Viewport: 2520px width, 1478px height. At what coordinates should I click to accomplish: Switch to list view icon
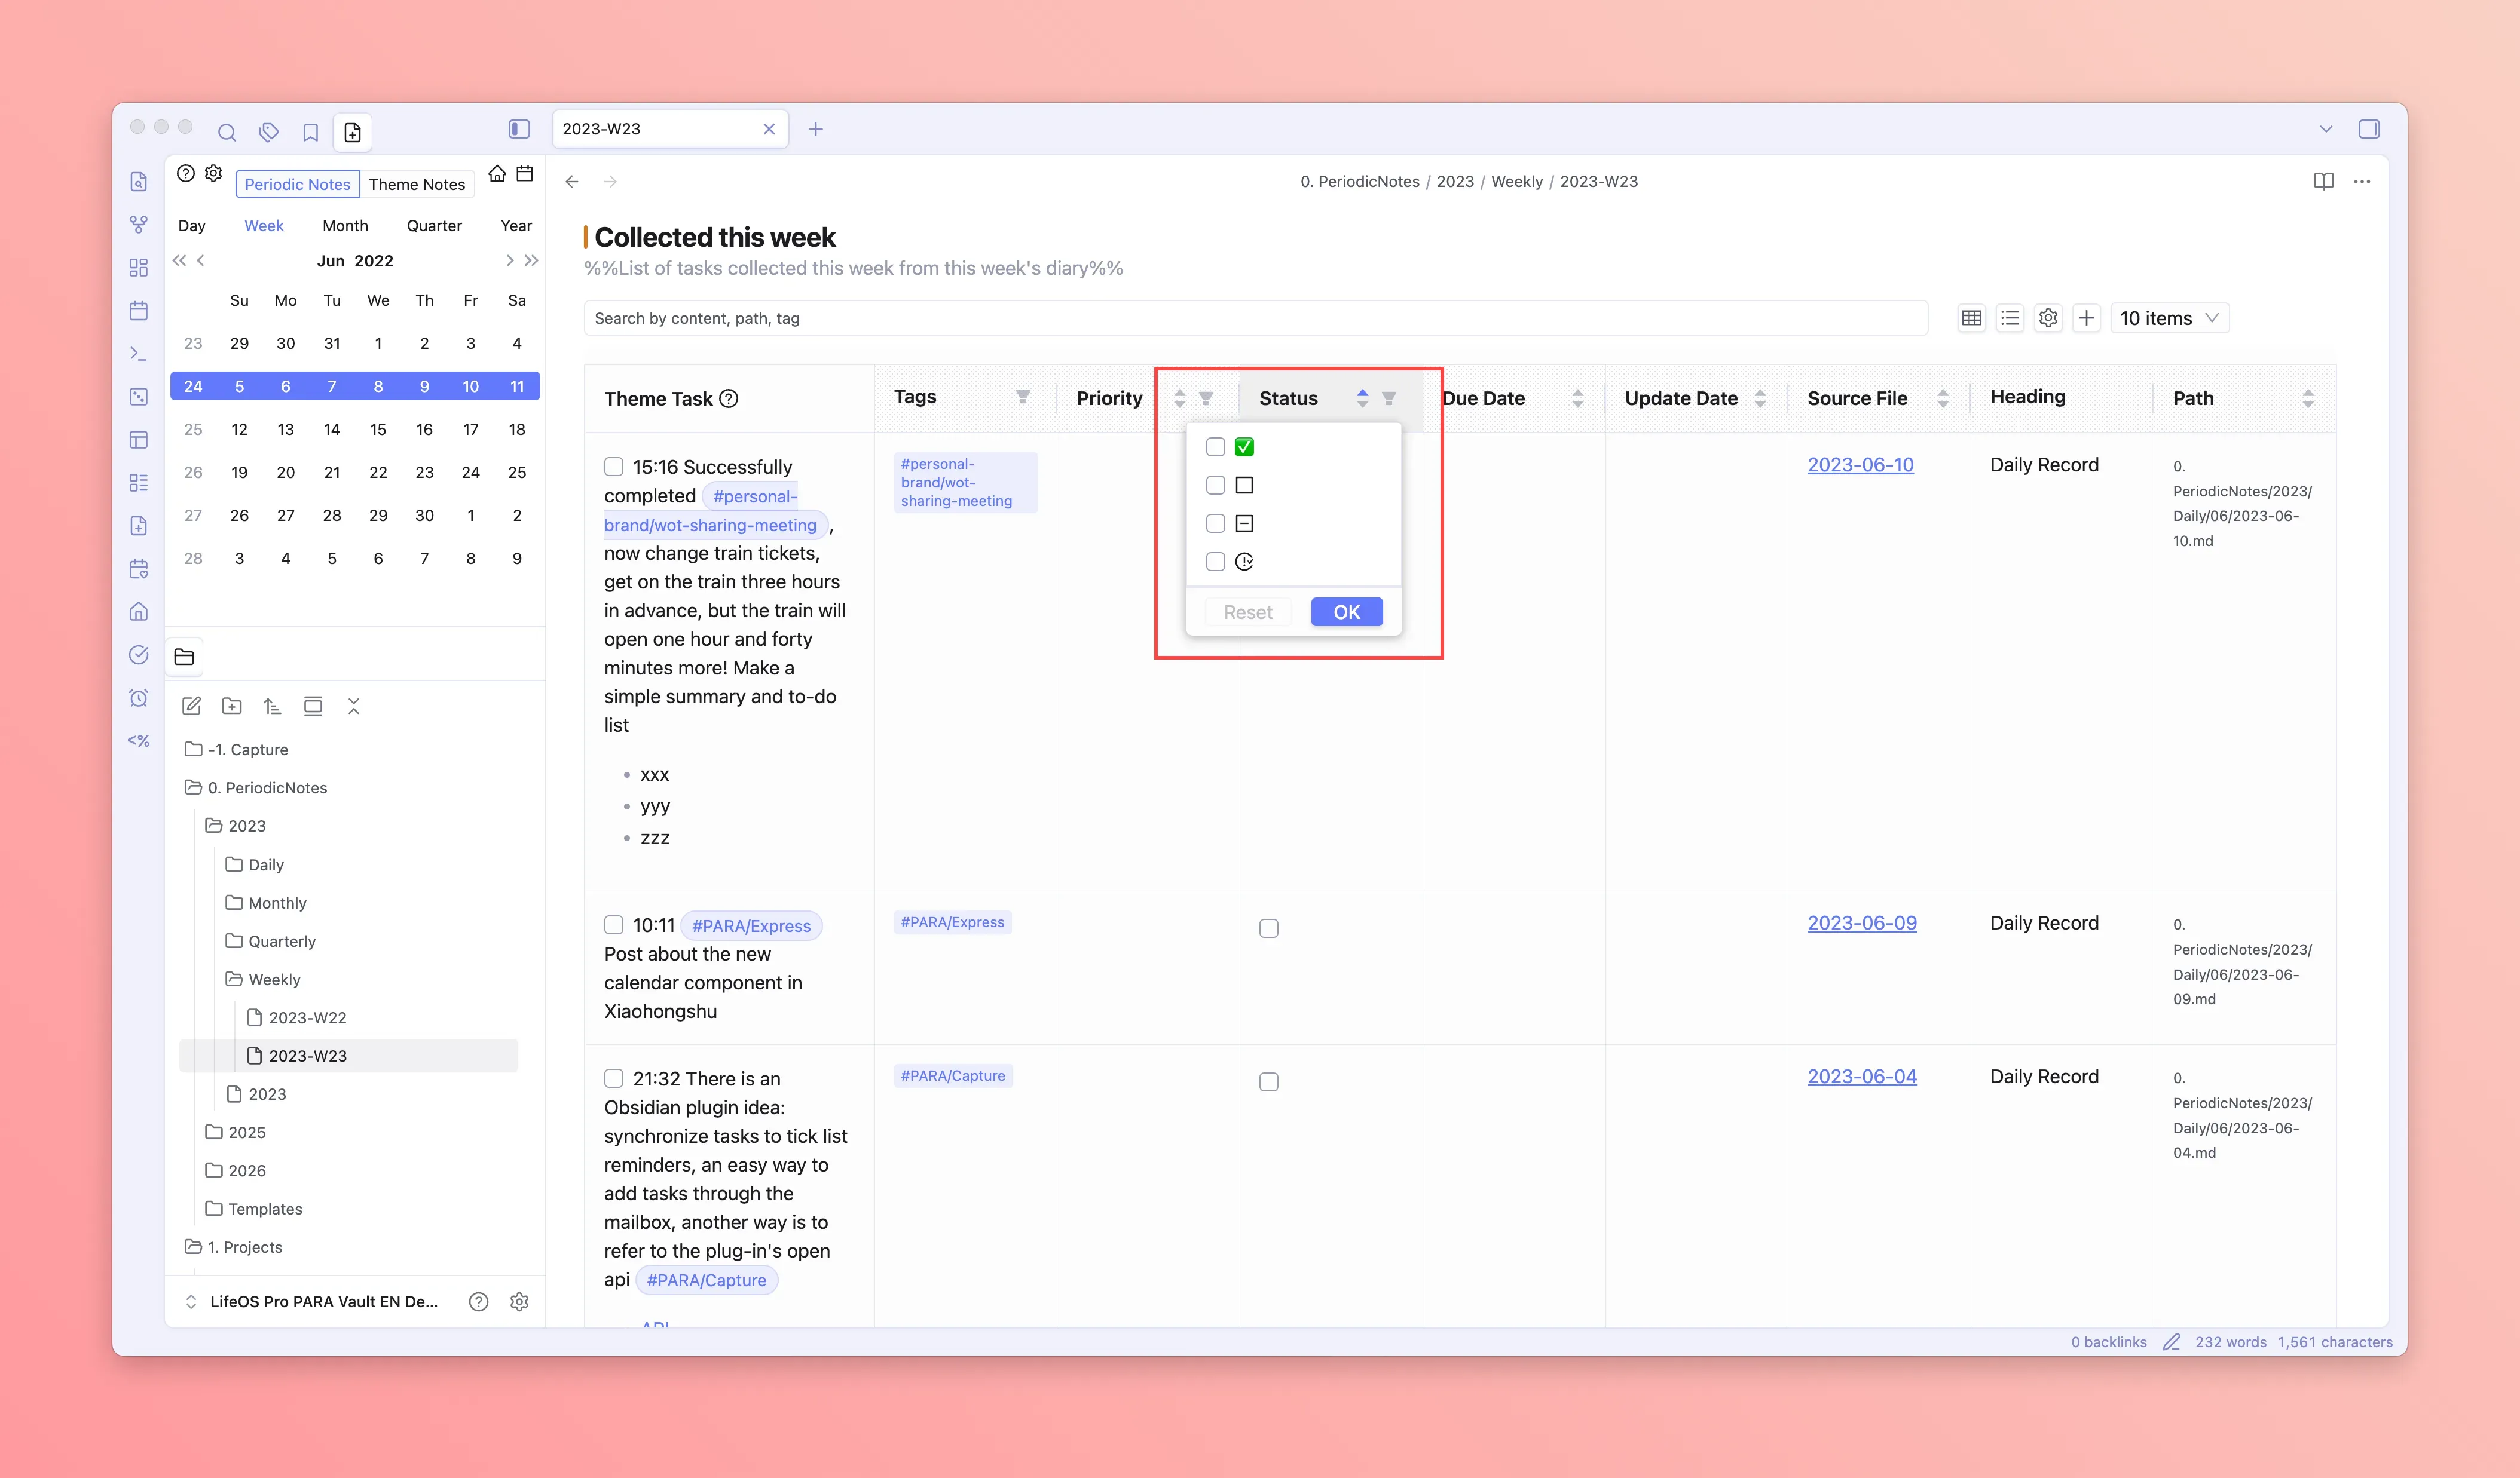[2009, 318]
